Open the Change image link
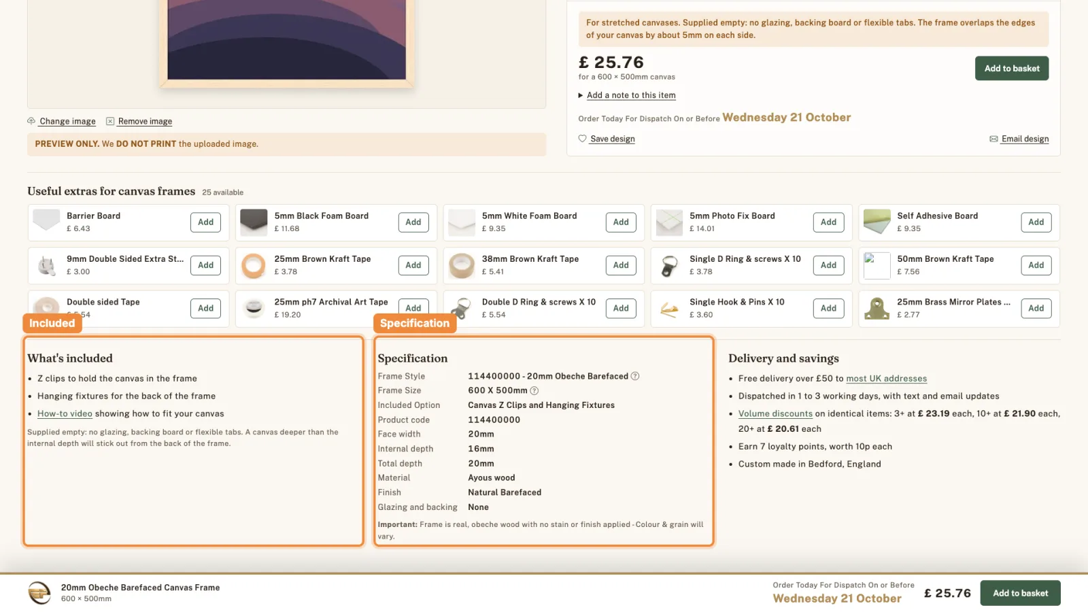This screenshot has height=612, width=1088. pos(67,121)
